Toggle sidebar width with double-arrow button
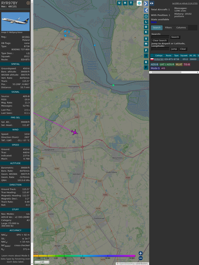This screenshot has height=265, width=199. [x=152, y=3]
